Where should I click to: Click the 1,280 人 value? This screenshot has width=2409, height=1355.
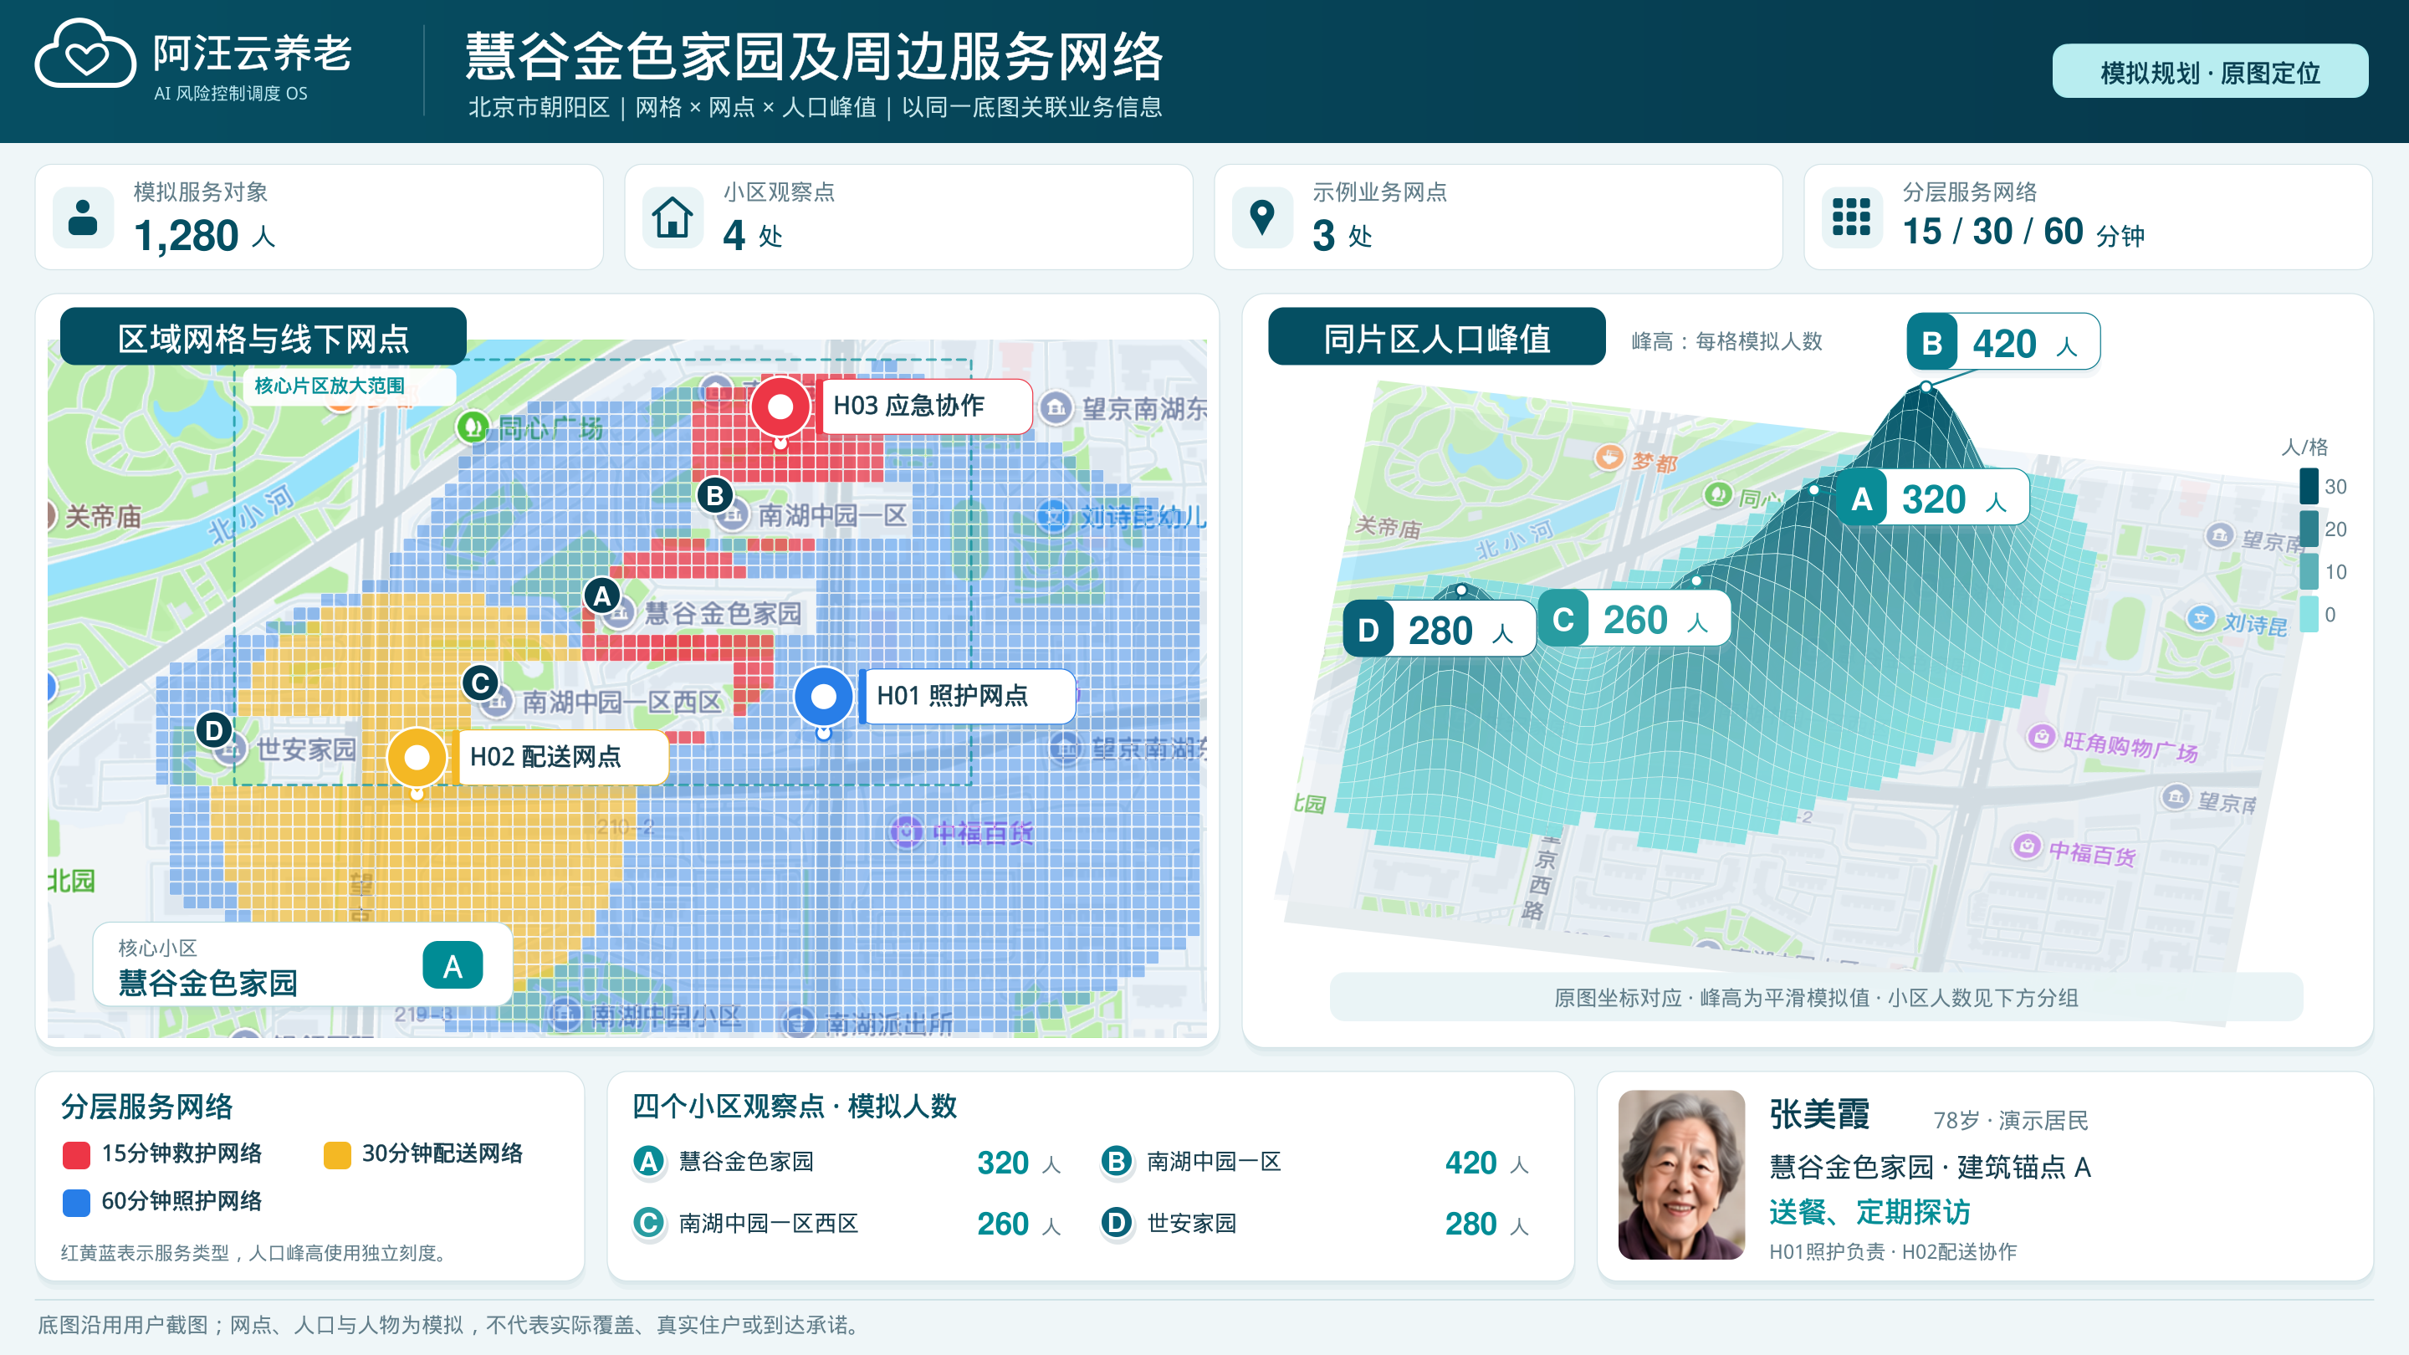[204, 236]
